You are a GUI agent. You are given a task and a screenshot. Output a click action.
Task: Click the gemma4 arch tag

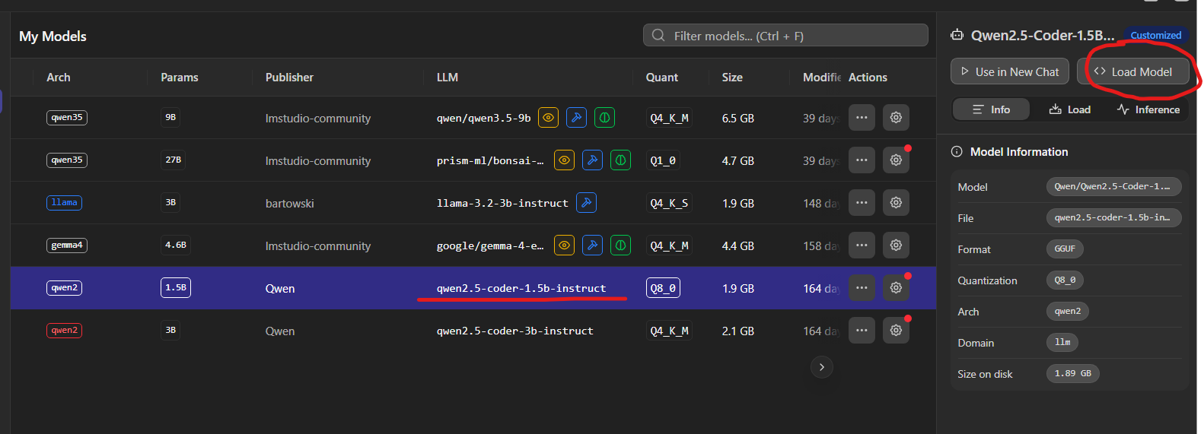(x=67, y=246)
